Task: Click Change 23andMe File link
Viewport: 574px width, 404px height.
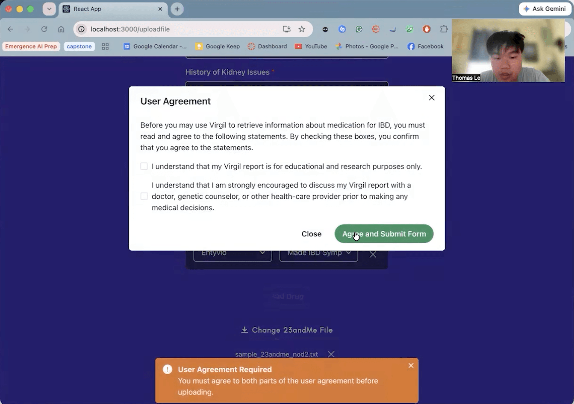Action: [287, 330]
